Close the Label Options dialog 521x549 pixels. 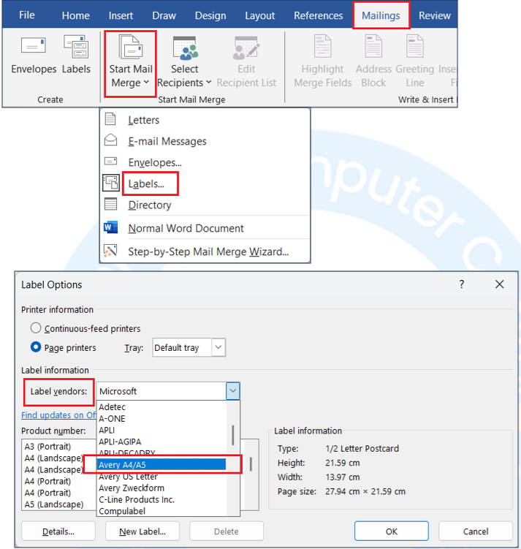[x=500, y=284]
